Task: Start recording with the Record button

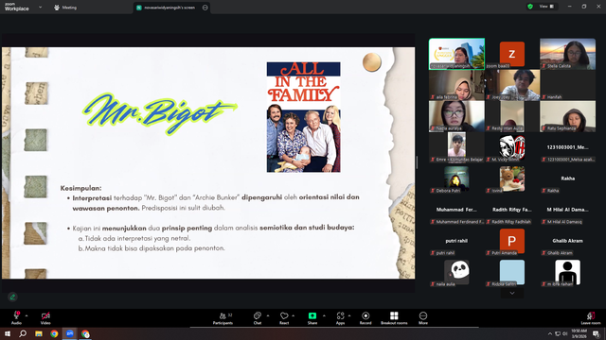Action: tap(365, 318)
